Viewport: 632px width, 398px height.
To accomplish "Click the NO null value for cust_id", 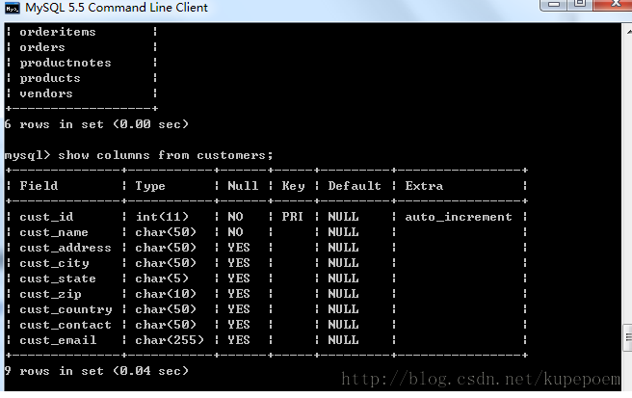I will click(x=235, y=217).
